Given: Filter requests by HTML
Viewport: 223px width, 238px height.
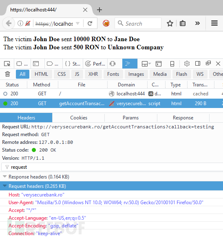Looking at the screenshot, I should coord(41,74).
